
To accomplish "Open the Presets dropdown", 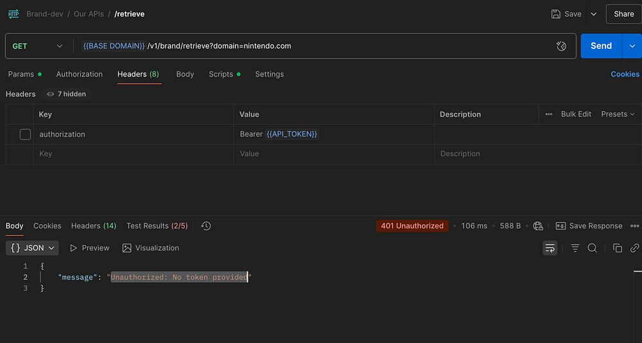I will coord(618,114).
